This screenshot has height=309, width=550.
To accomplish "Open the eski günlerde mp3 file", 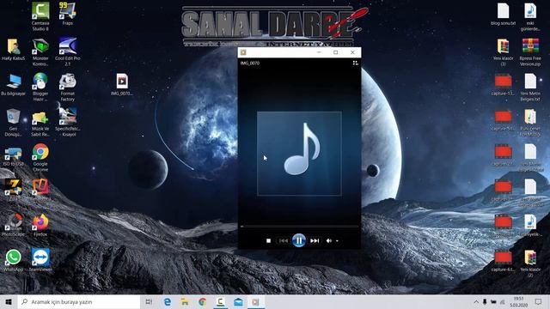I will [530, 17].
